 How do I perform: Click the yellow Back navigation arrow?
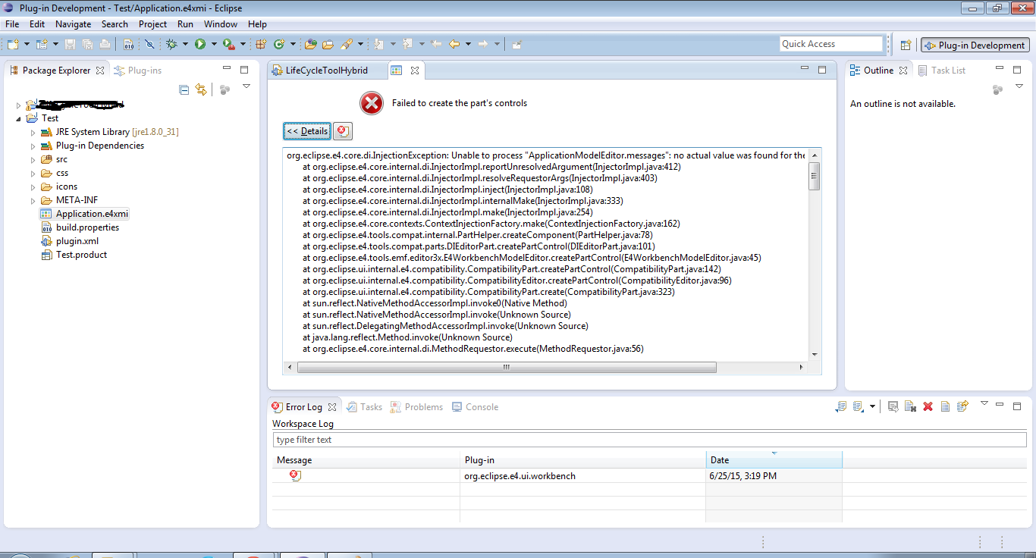454,45
